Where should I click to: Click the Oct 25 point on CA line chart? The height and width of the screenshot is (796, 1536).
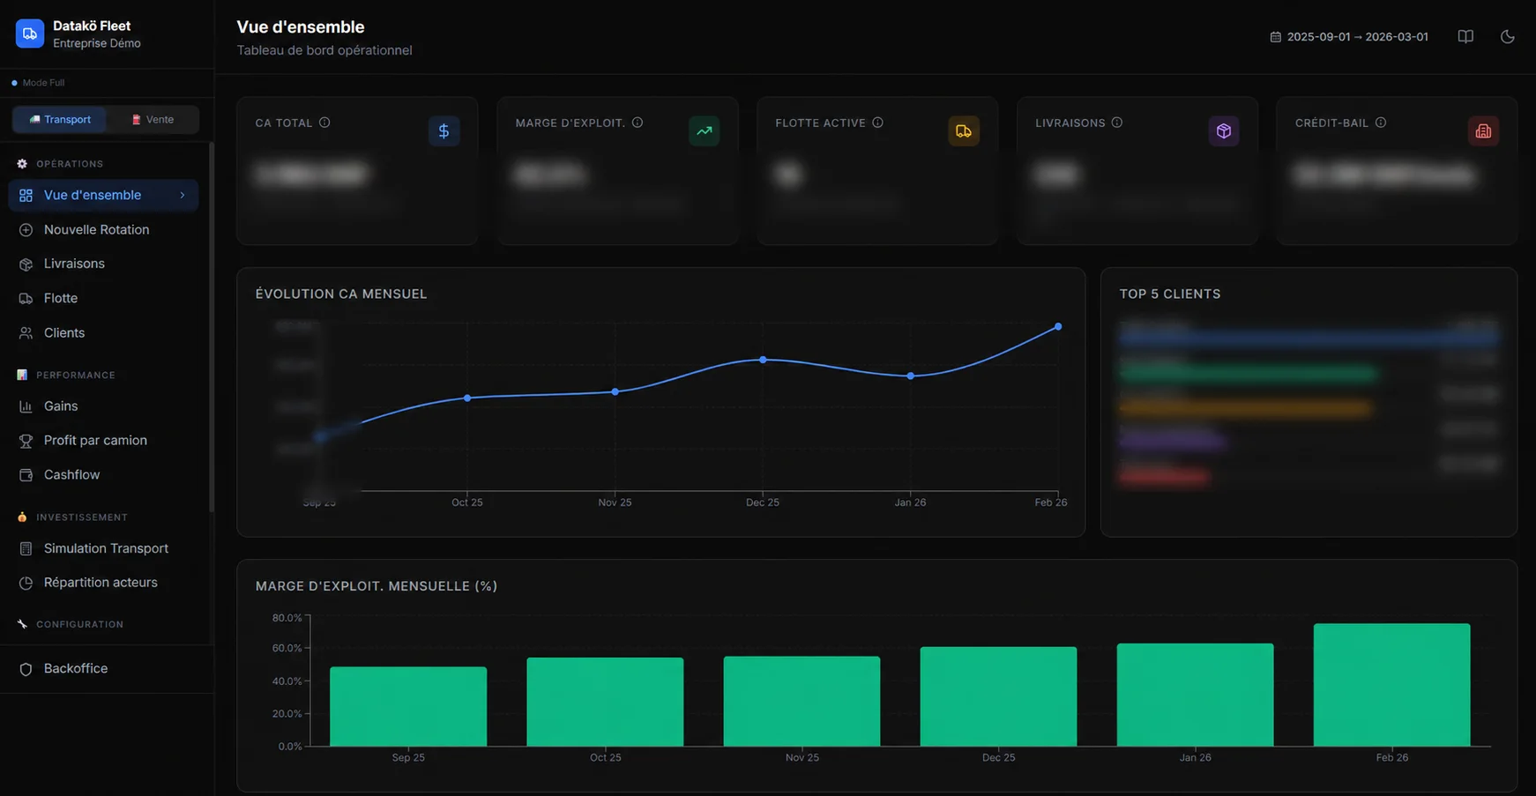click(x=467, y=398)
